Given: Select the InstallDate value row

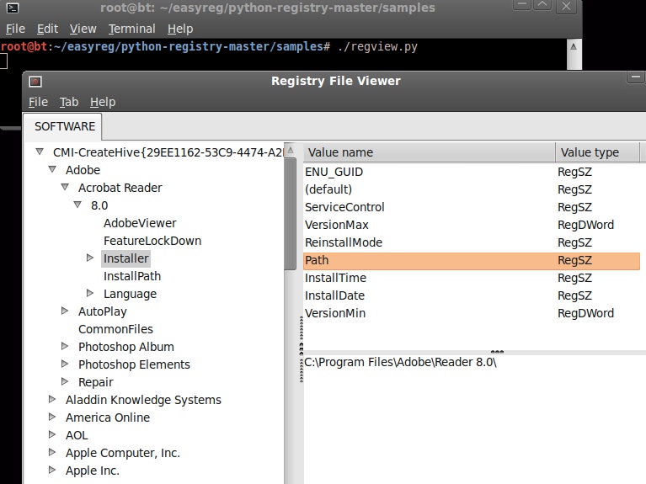Looking at the screenshot, I should 334,295.
